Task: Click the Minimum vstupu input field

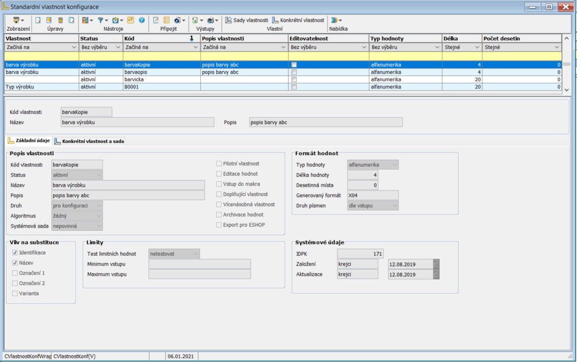Action: click(x=199, y=264)
